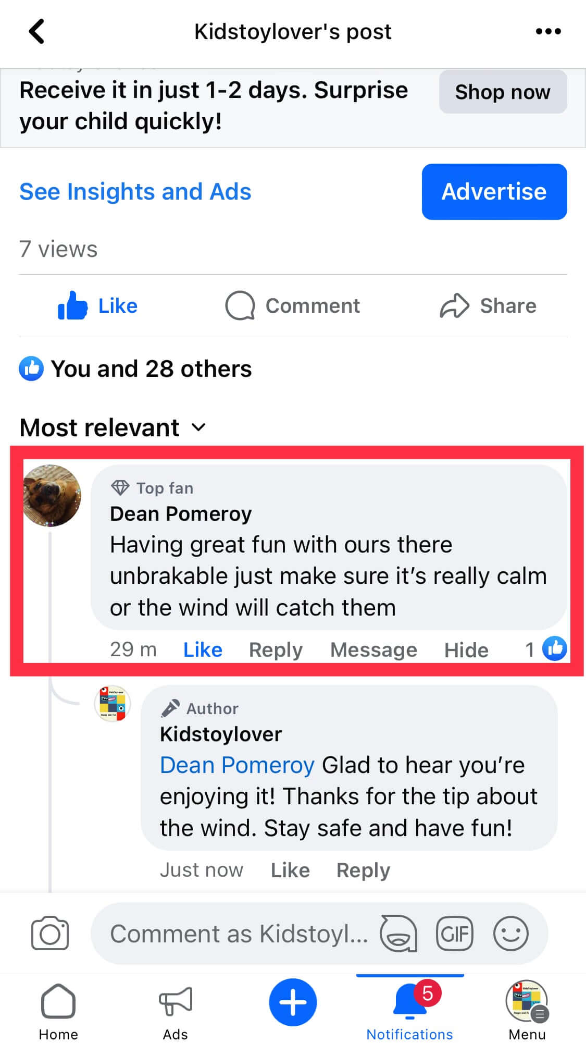This screenshot has width=586, height=1043.
Task: Open the avatar sticker icon in comment bar
Action: (x=398, y=934)
